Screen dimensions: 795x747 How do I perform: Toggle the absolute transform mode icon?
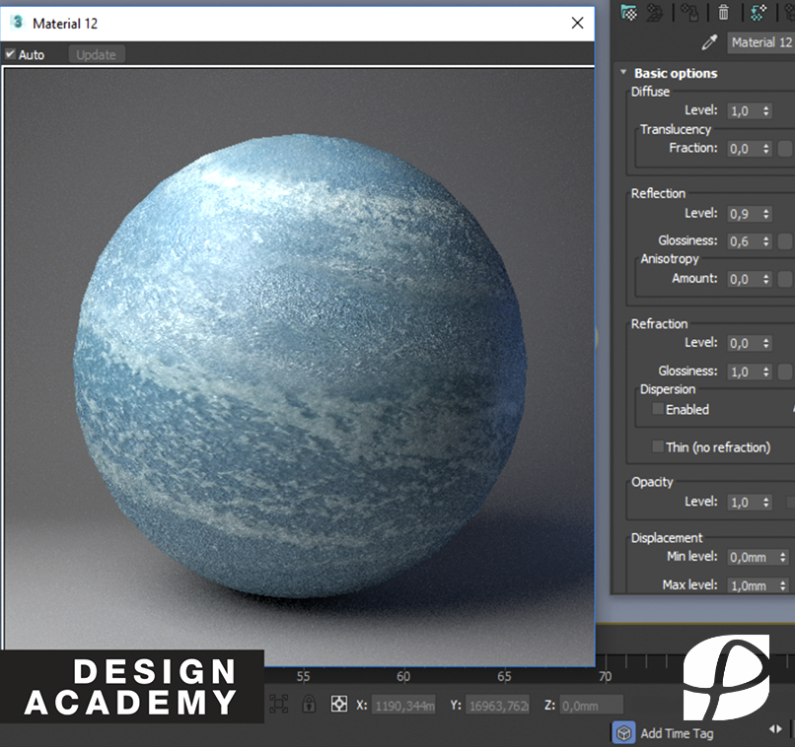point(338,705)
